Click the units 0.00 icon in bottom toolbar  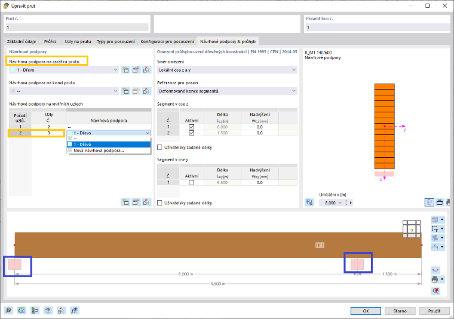tap(22, 311)
